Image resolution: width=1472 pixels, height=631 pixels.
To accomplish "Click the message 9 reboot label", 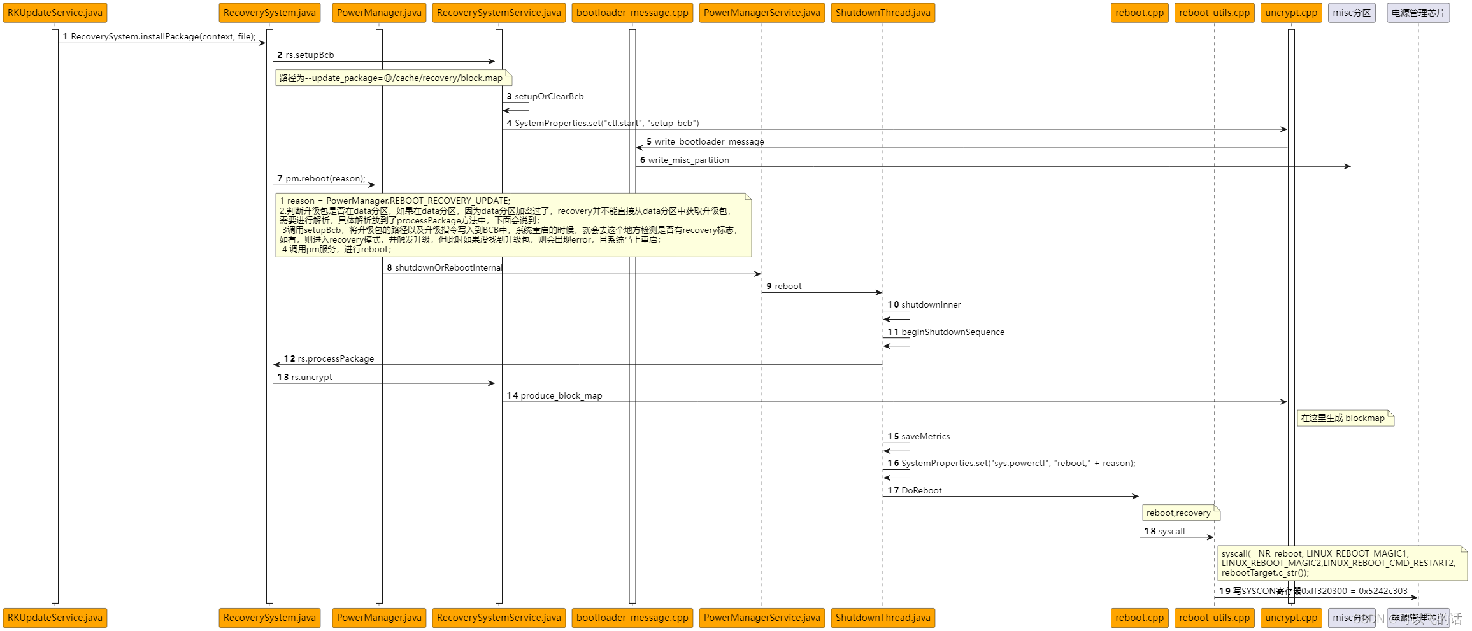I will pos(784,286).
